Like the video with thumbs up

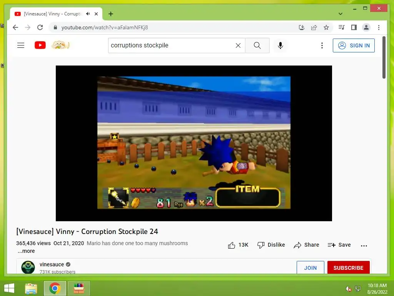pyautogui.click(x=238, y=245)
